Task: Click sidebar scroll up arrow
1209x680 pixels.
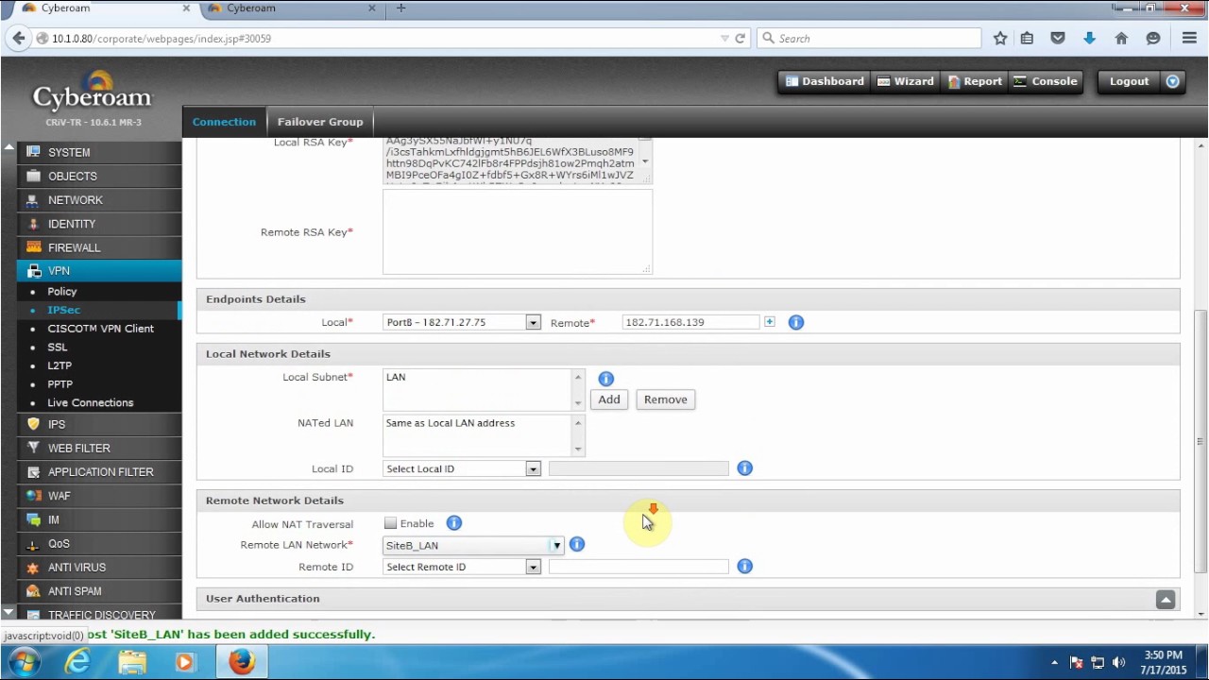Action: click(9, 148)
